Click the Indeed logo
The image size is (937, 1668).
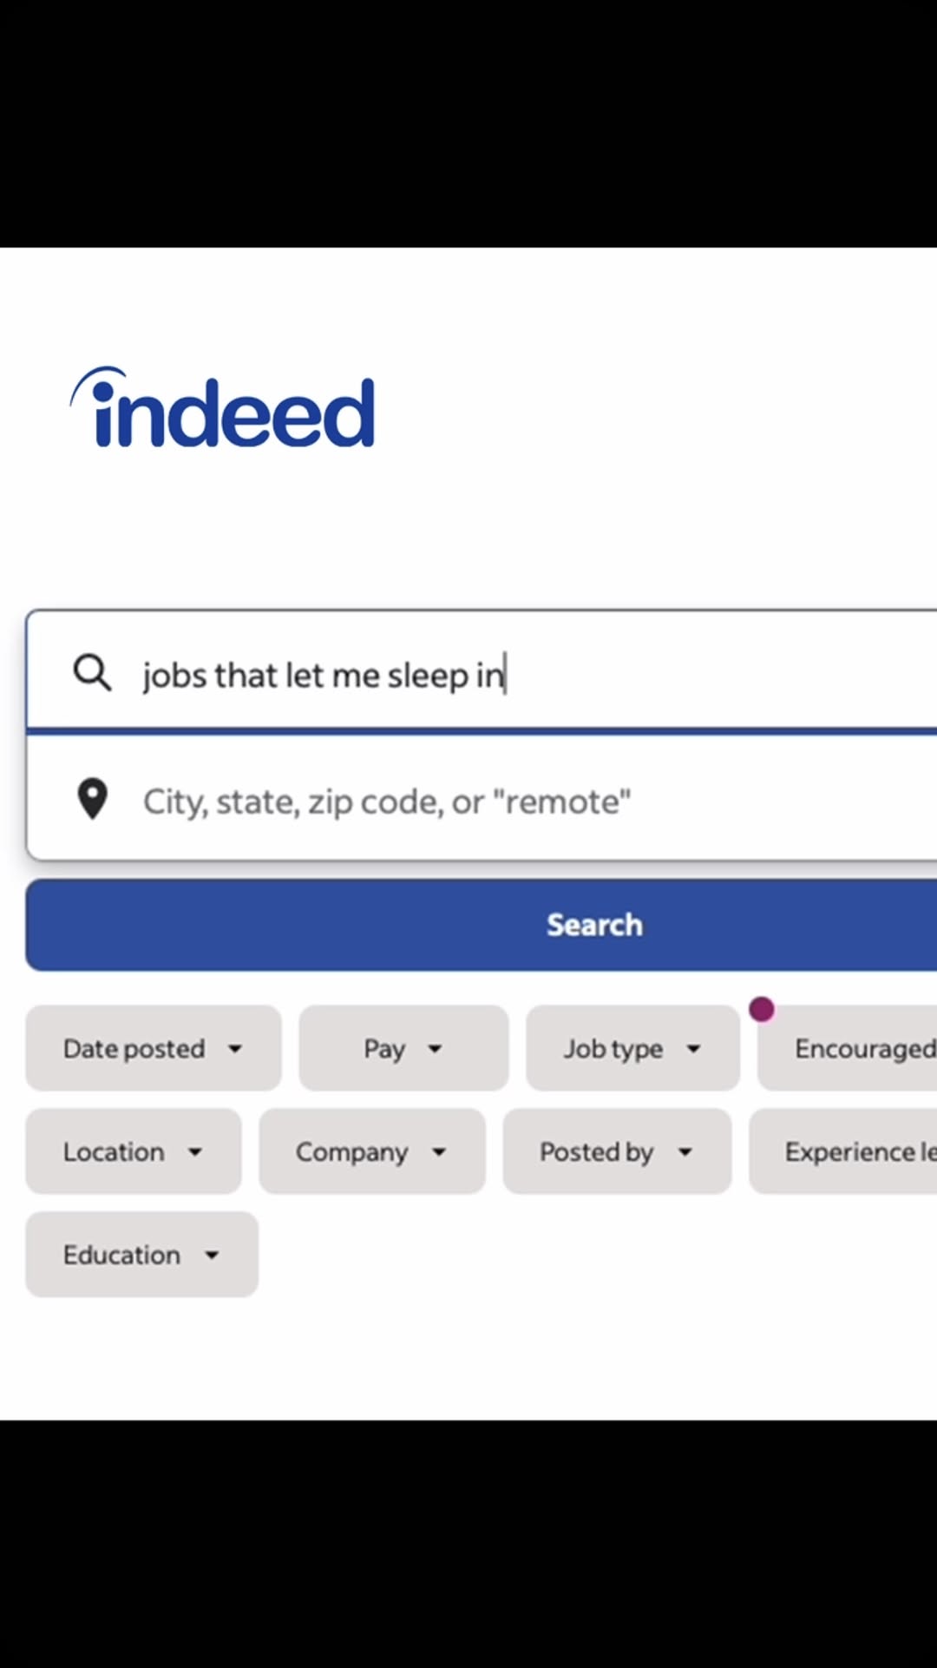(x=223, y=407)
